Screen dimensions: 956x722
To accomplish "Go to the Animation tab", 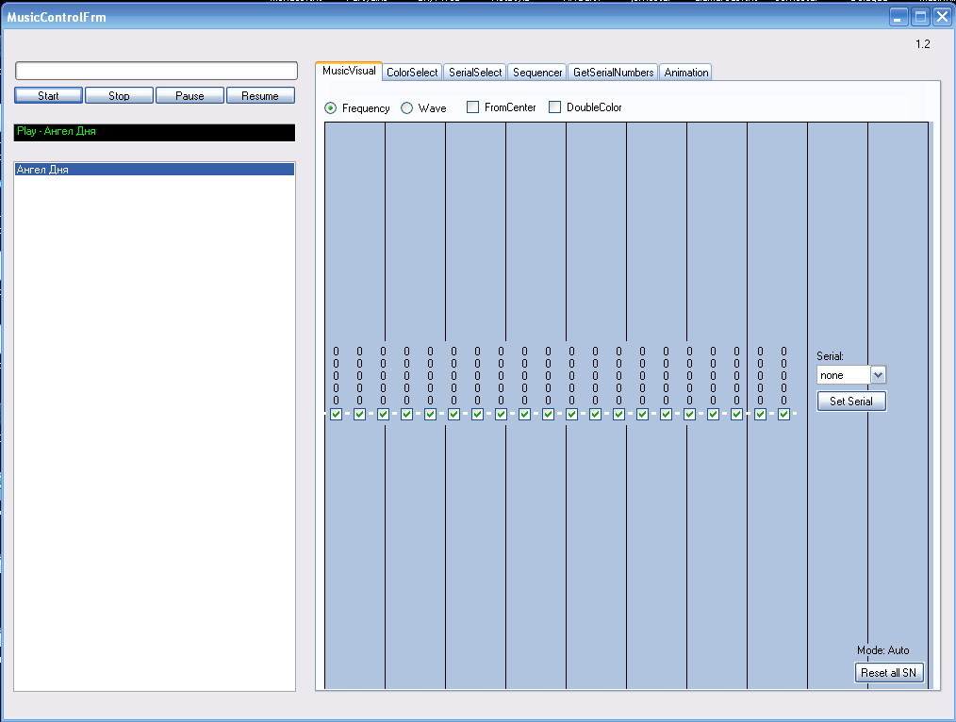I will [685, 73].
